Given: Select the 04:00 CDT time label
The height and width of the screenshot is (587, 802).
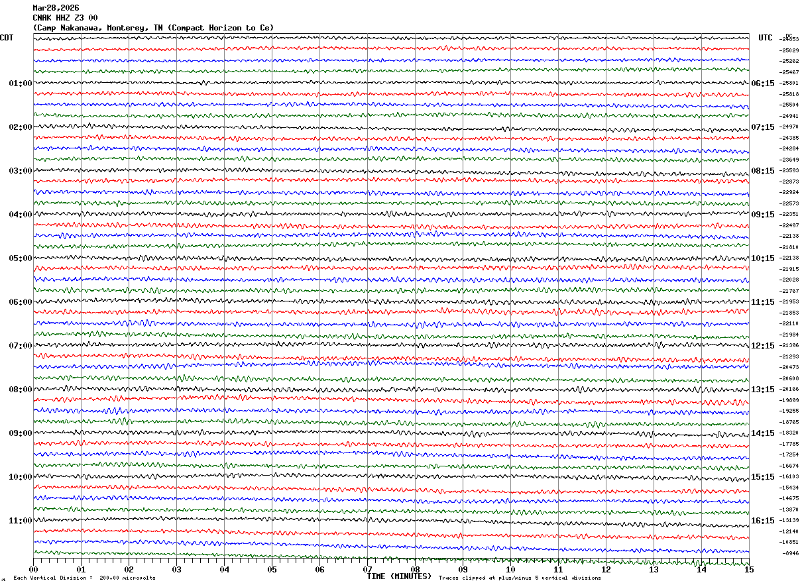Looking at the screenshot, I should point(21,215).
